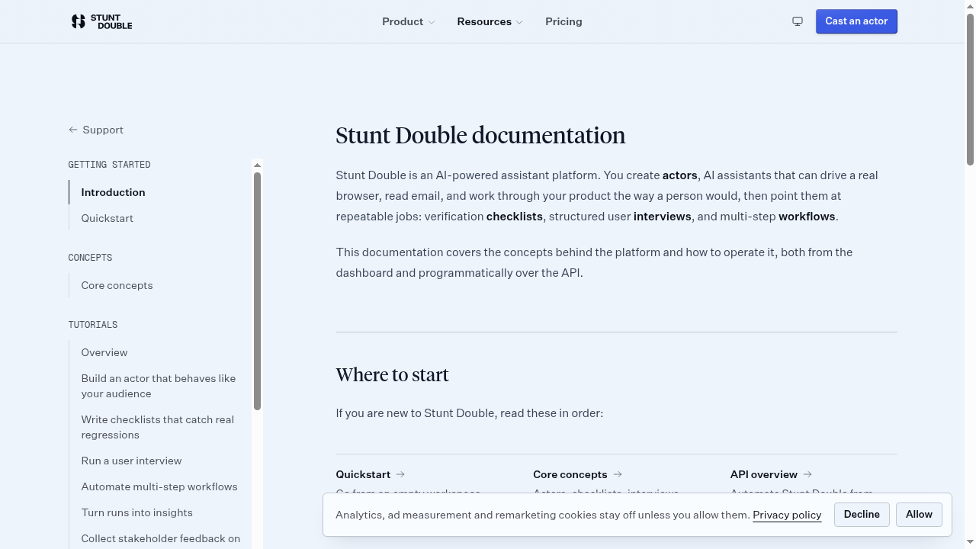
Task: Click the Stunt Double logo
Action: [x=101, y=21]
